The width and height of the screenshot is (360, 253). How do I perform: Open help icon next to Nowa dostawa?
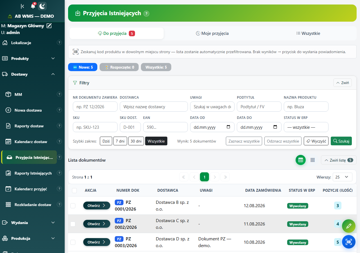[59, 110]
